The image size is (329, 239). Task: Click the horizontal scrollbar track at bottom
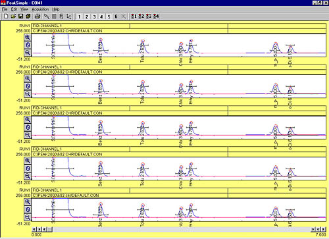(x=182, y=229)
